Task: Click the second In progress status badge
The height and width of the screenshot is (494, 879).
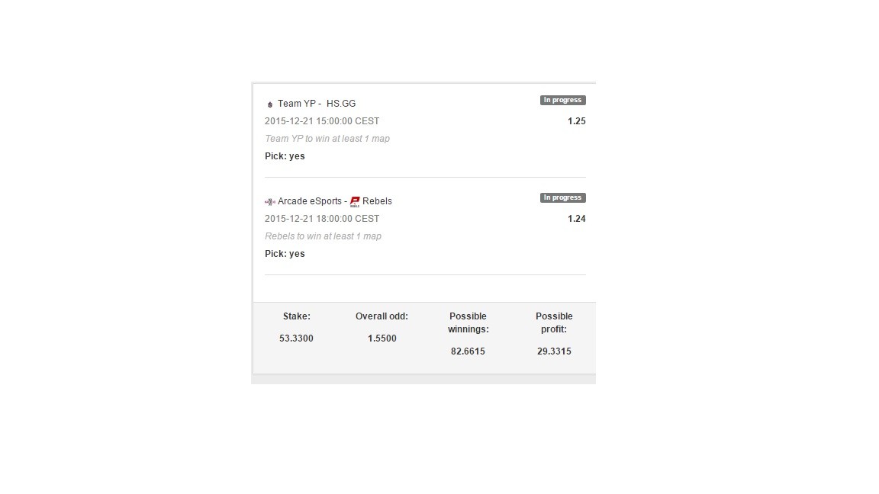Action: 563,197
